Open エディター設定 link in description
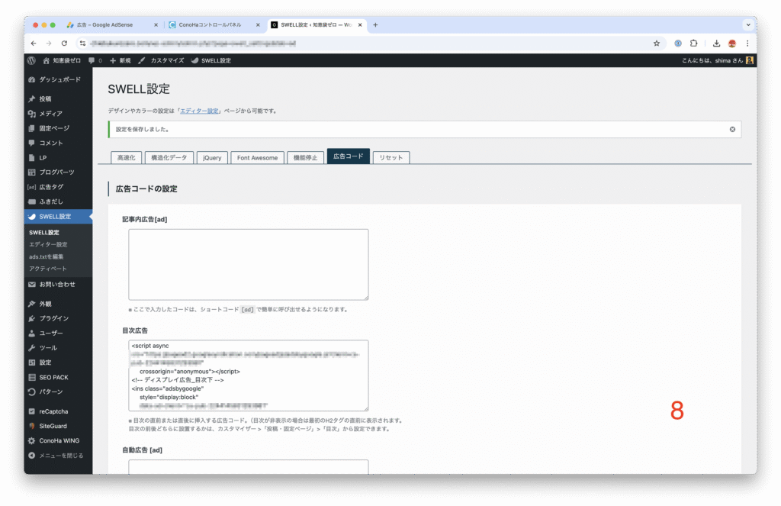This screenshot has width=781, height=506. point(199,111)
